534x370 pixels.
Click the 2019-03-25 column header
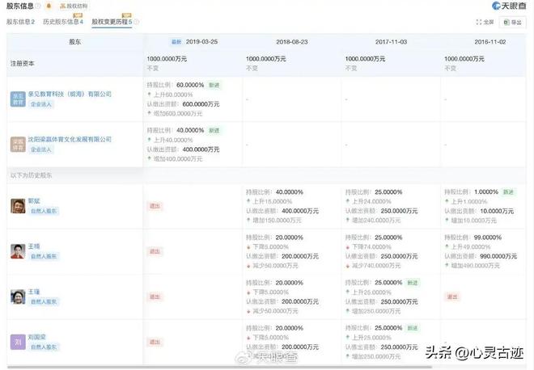[x=201, y=42]
